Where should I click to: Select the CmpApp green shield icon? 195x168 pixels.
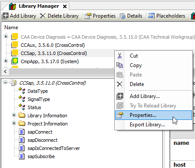click(x=15, y=61)
